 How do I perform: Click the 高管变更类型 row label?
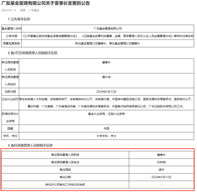point(11,43)
